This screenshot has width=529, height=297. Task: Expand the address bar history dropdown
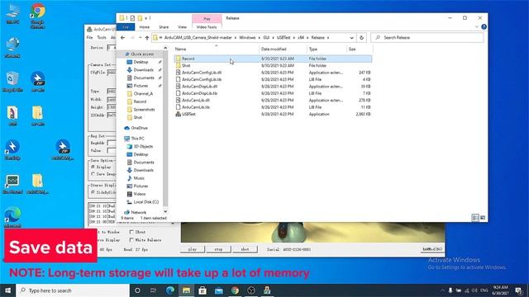351,38
